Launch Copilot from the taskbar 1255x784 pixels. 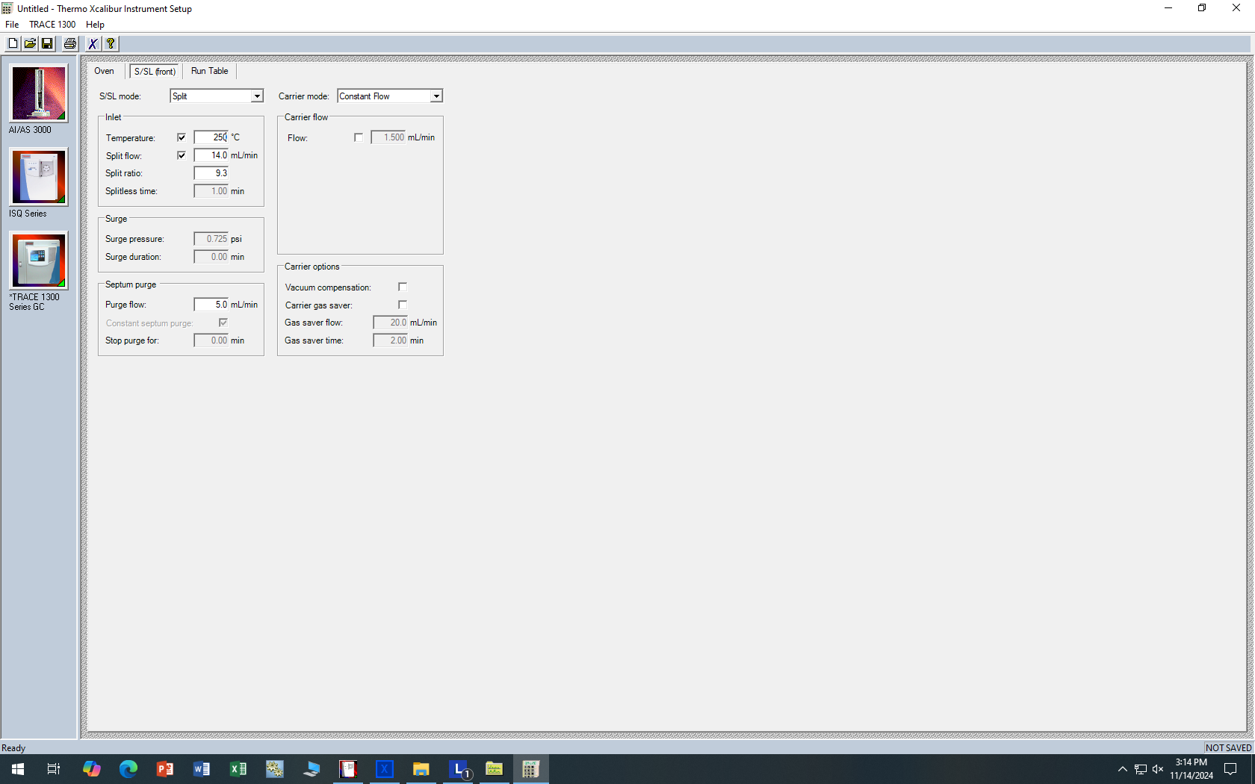pos(91,769)
